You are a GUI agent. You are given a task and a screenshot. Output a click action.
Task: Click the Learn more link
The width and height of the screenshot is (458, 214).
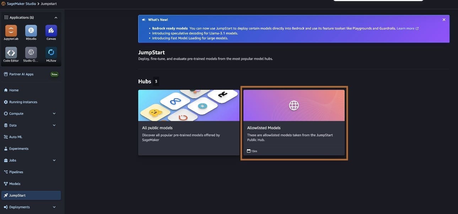click(x=407, y=28)
